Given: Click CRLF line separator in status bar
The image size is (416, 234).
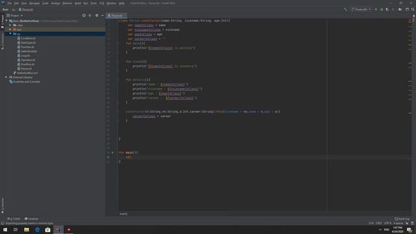Looking at the screenshot, I should 378,224.
